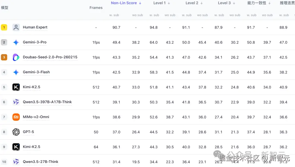Open the Human Expert model link

click(35, 27)
